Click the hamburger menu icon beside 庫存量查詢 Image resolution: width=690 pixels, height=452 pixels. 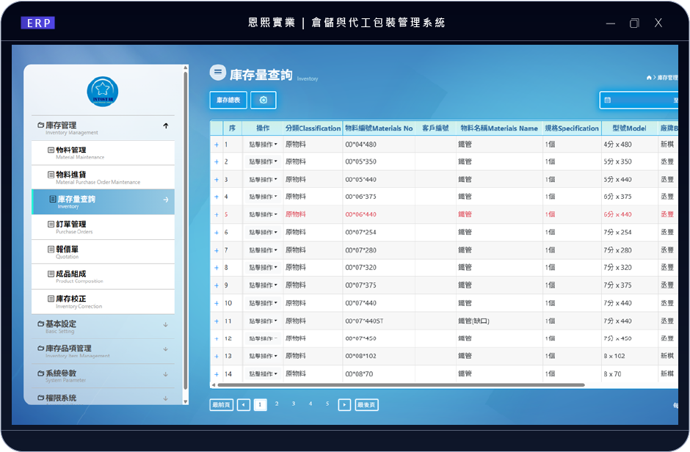pyautogui.click(x=217, y=72)
